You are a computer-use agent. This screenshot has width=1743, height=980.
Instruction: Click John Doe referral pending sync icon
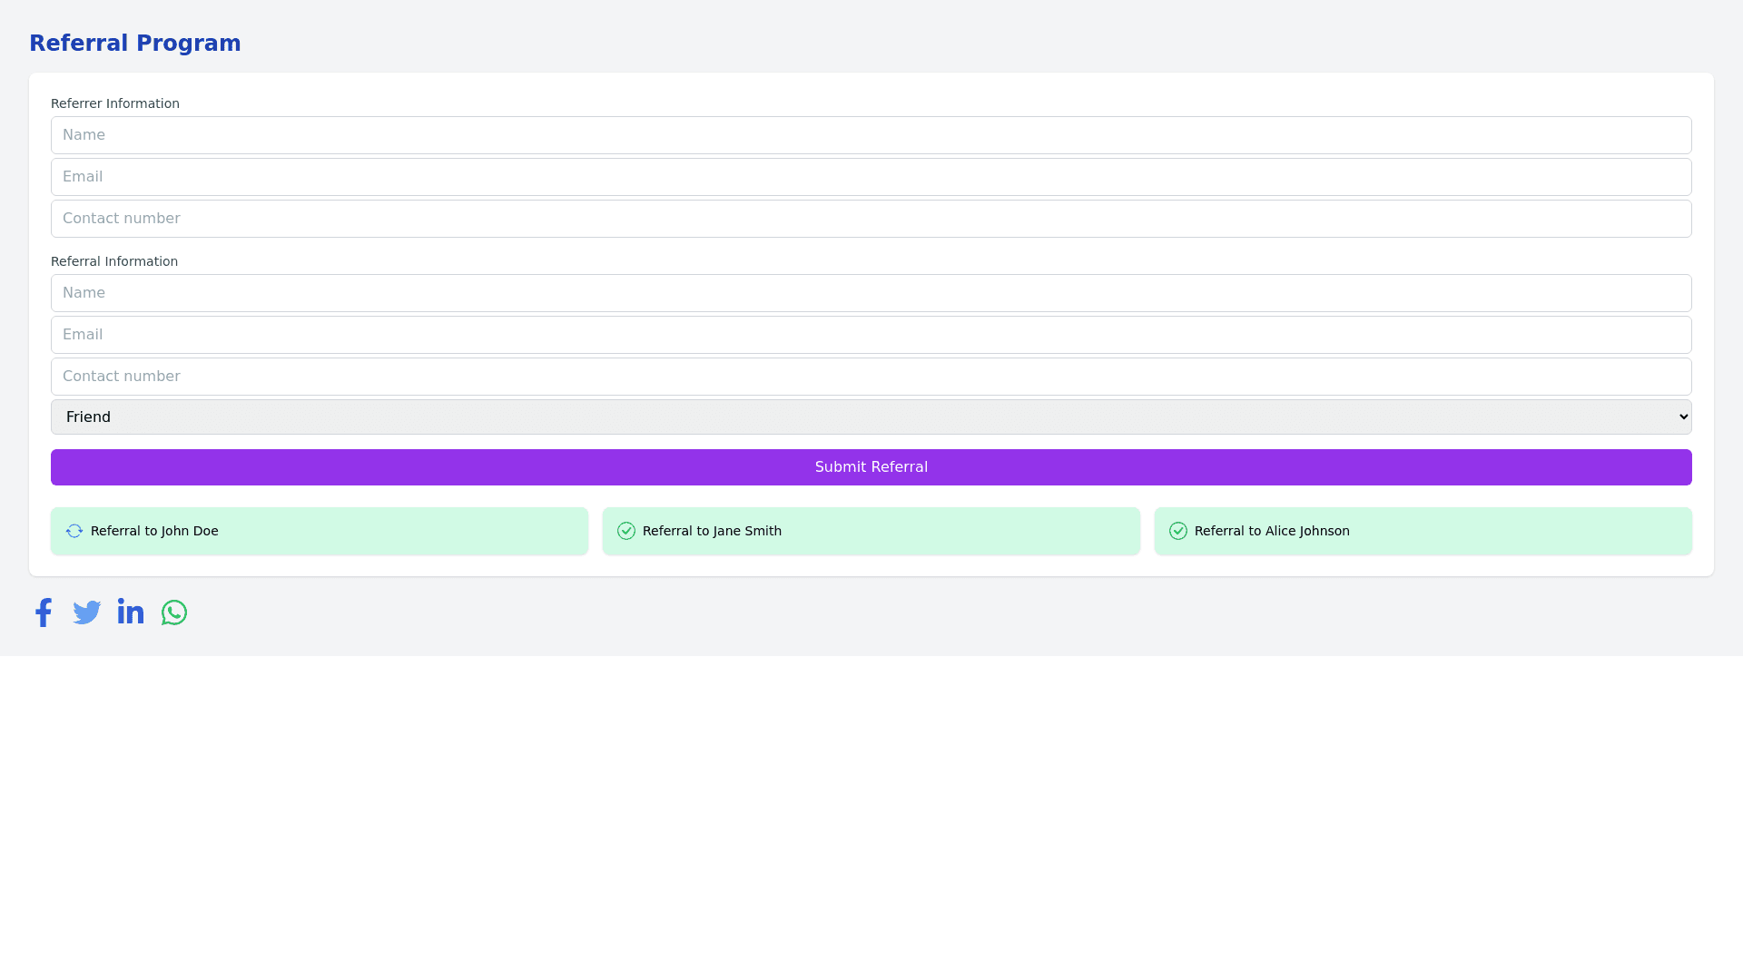[x=74, y=531]
